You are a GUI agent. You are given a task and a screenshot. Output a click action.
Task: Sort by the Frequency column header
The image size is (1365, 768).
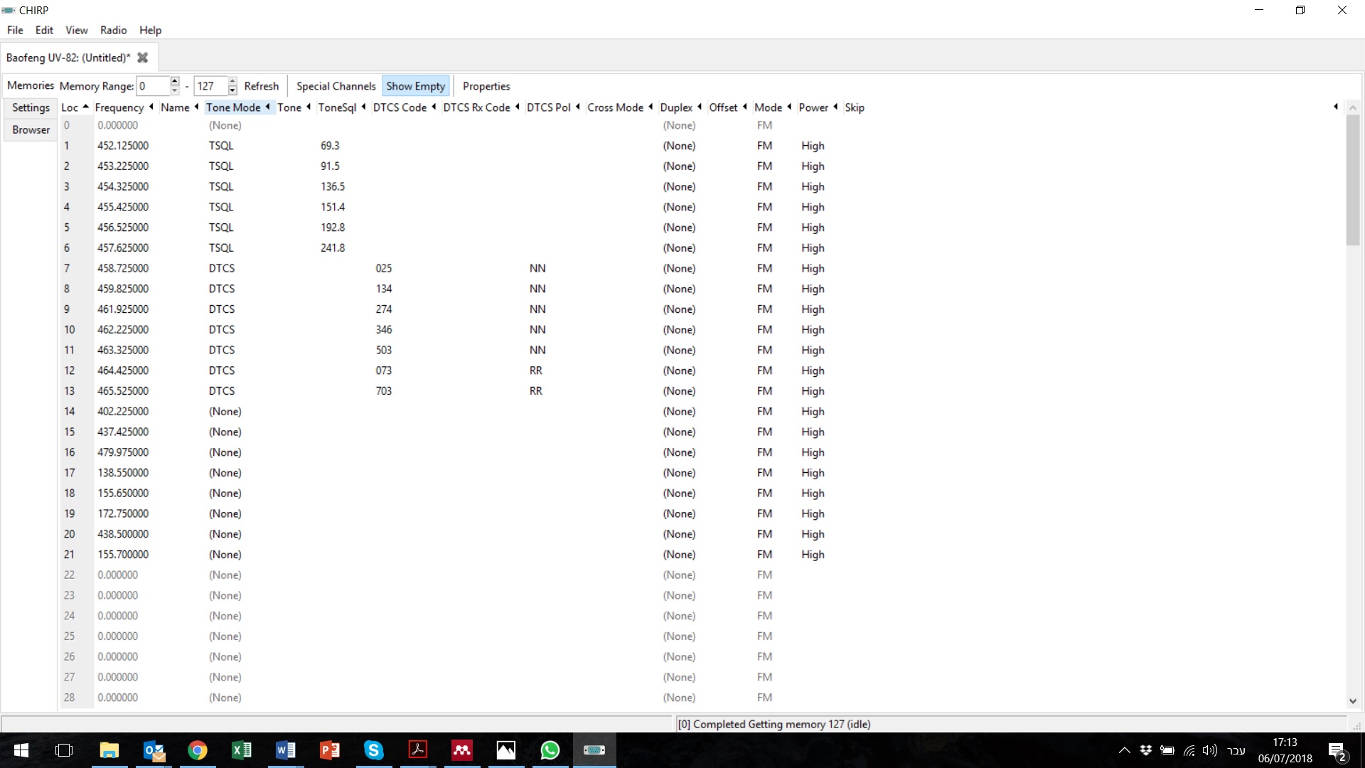pyautogui.click(x=119, y=107)
